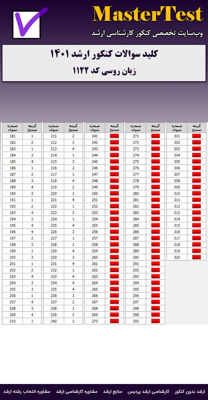Click the red hidden answer for question 300
This screenshot has height=400, width=208.
click(155, 321)
